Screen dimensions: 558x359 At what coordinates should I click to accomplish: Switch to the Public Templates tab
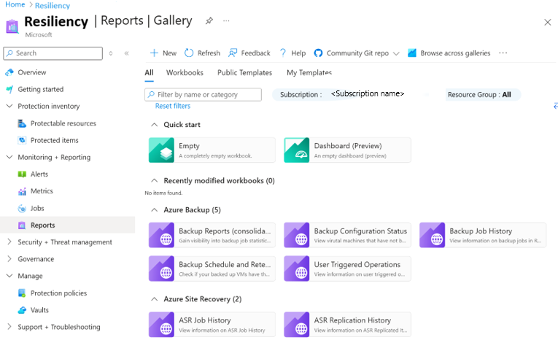(245, 73)
